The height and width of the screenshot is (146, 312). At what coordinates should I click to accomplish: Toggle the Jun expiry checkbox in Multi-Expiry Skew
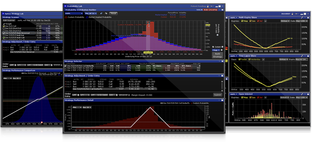tap(250, 21)
